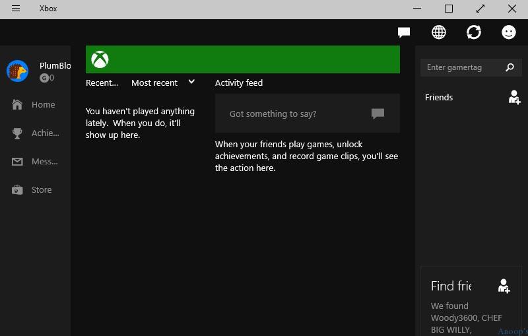
Task: Maximize the Xbox window
Action: pyautogui.click(x=449, y=9)
